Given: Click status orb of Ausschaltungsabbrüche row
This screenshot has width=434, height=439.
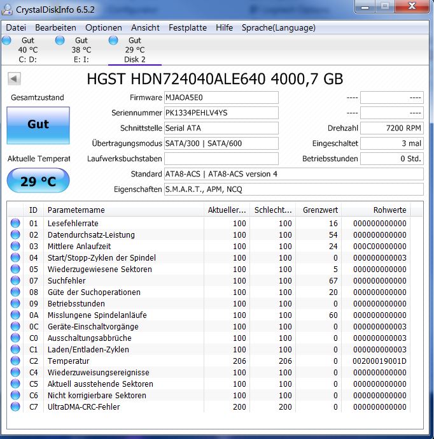Looking at the screenshot, I should [x=15, y=338].
